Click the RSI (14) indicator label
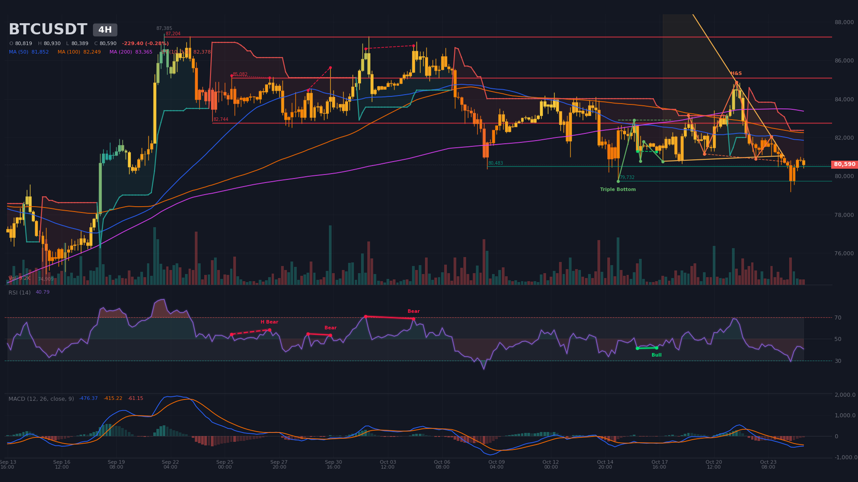This screenshot has width=858, height=482. [19, 292]
